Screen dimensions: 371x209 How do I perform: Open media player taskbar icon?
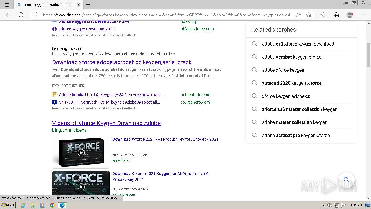43,205
